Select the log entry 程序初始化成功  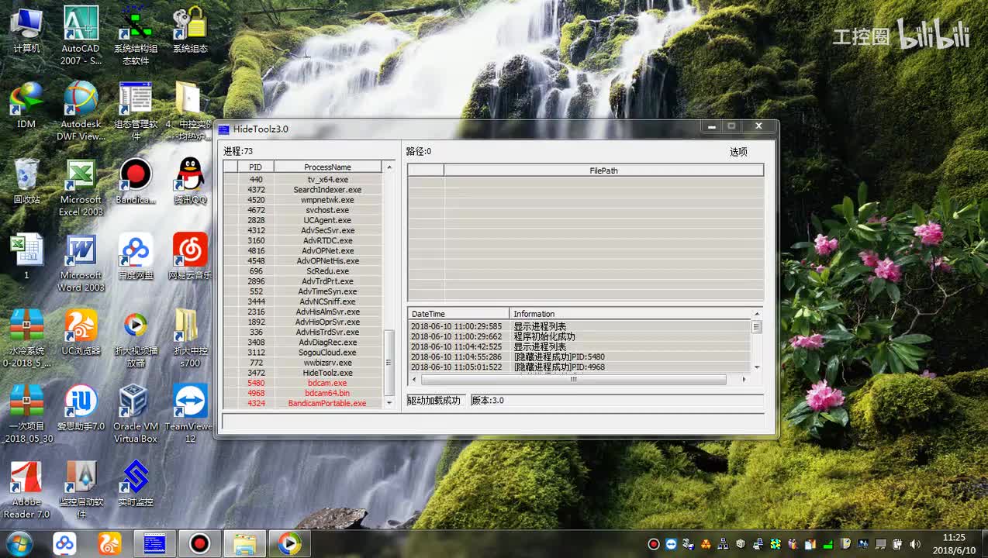click(x=579, y=336)
